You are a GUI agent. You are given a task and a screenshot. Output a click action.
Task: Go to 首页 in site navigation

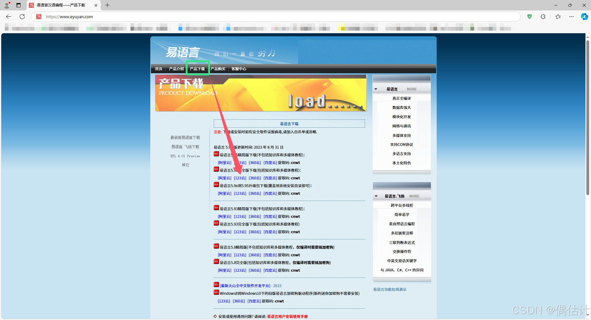point(159,69)
